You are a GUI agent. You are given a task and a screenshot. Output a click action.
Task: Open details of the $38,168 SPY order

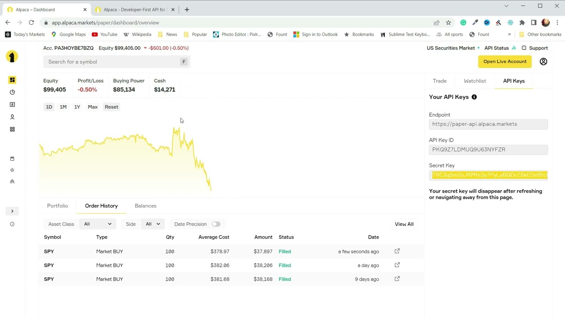click(x=397, y=279)
